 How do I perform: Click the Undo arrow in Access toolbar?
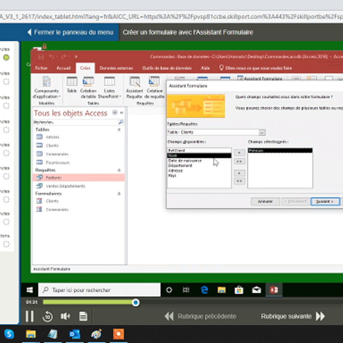click(x=51, y=57)
